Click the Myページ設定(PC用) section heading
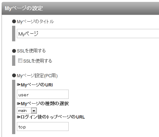 pos(37,76)
